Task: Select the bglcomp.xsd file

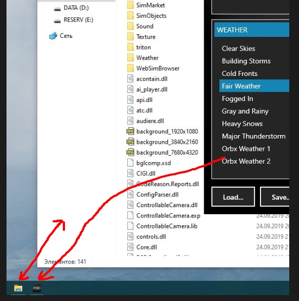Action: click(x=153, y=163)
